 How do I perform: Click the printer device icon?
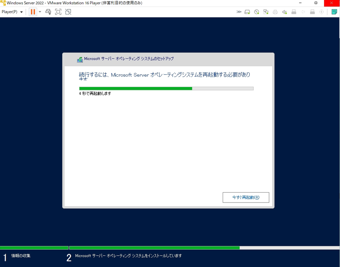[x=275, y=12]
